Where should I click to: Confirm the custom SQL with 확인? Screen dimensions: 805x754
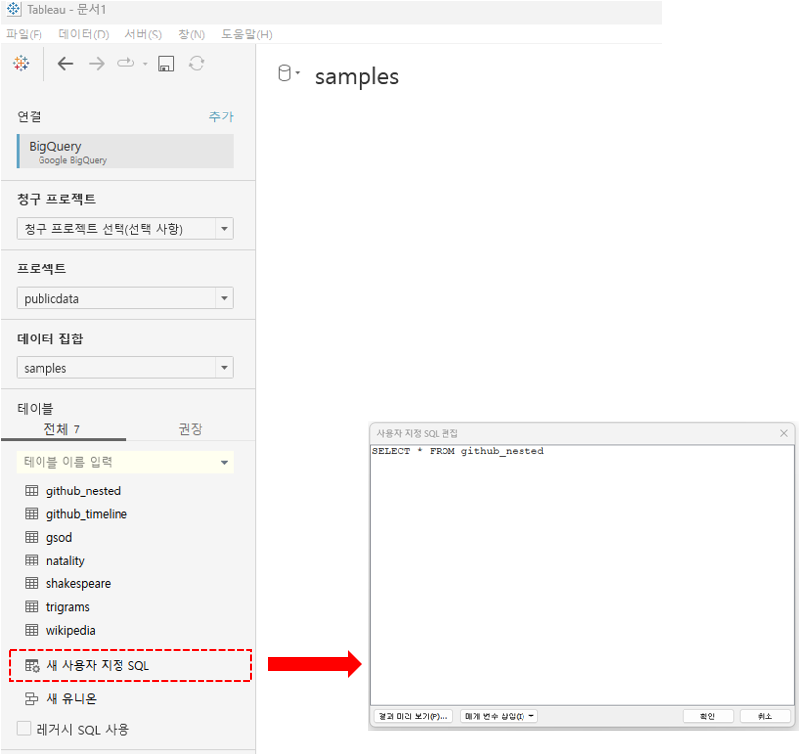pyautogui.click(x=707, y=716)
